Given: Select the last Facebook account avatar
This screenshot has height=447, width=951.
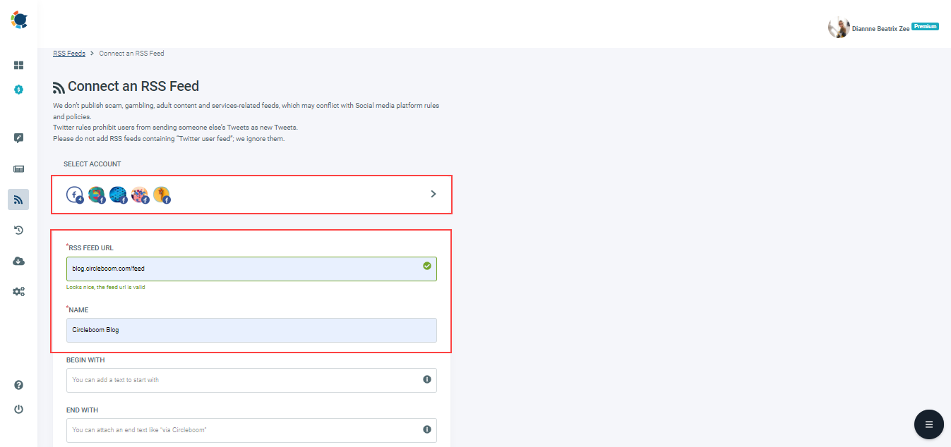Looking at the screenshot, I should tap(162, 195).
